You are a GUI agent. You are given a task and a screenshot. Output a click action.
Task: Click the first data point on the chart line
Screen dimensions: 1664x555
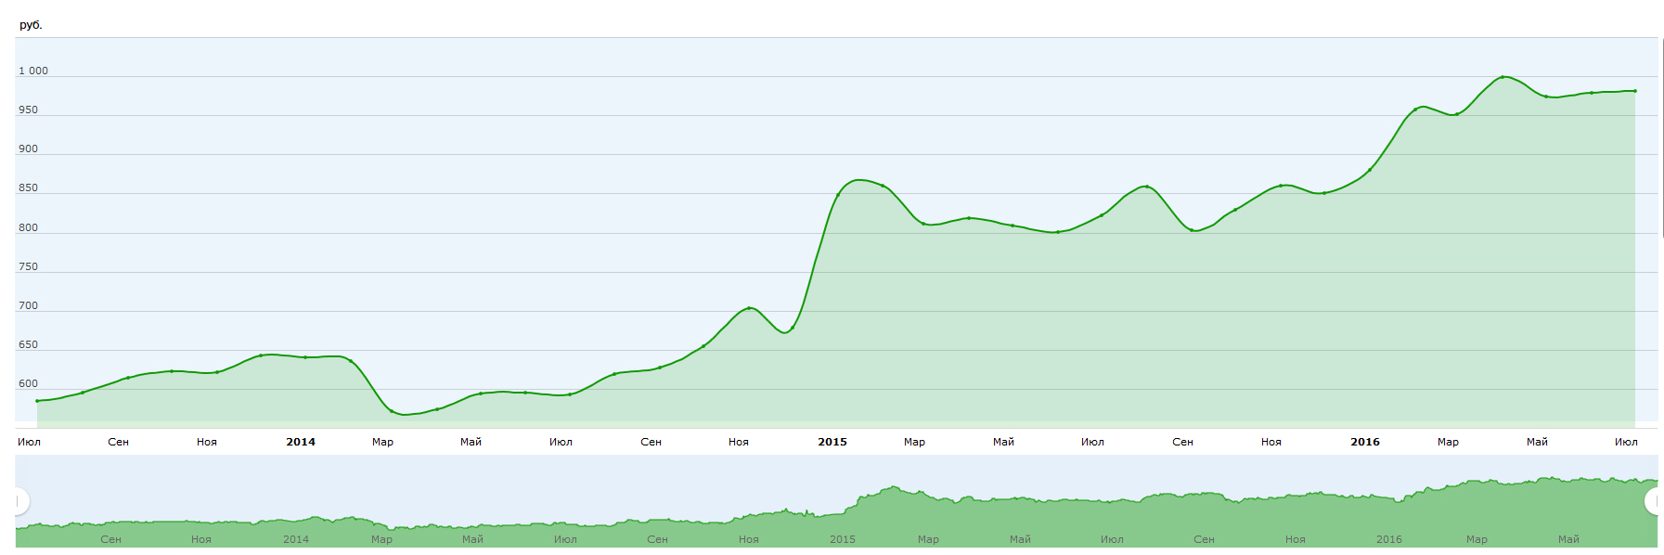pos(37,401)
